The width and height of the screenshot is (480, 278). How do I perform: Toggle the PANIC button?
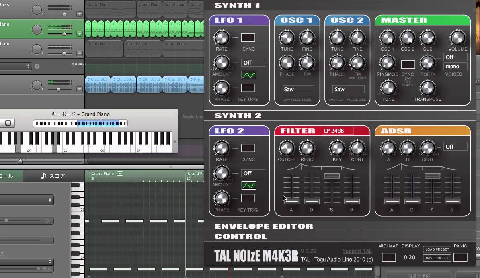click(460, 257)
